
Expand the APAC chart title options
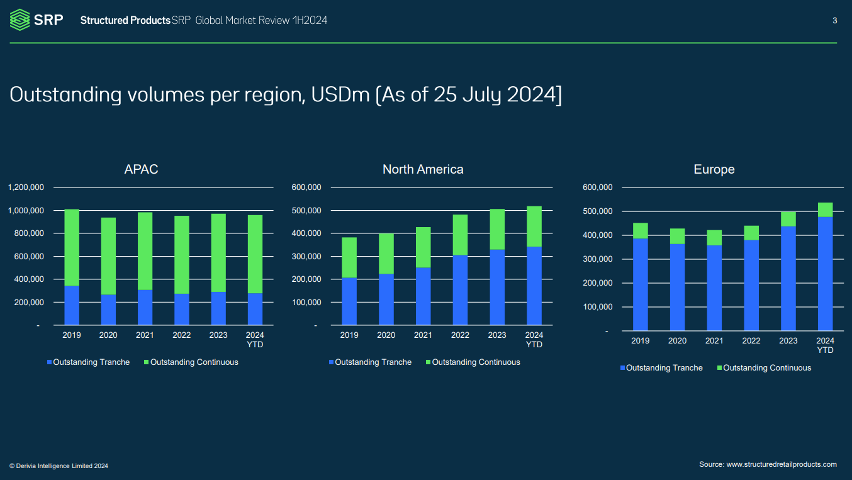point(141,169)
